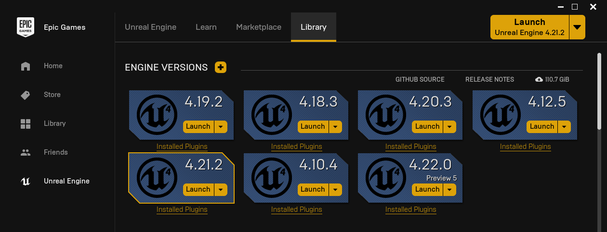Click the ENGINE VERSIONS heading
The height and width of the screenshot is (232, 607).
pyautogui.click(x=166, y=67)
